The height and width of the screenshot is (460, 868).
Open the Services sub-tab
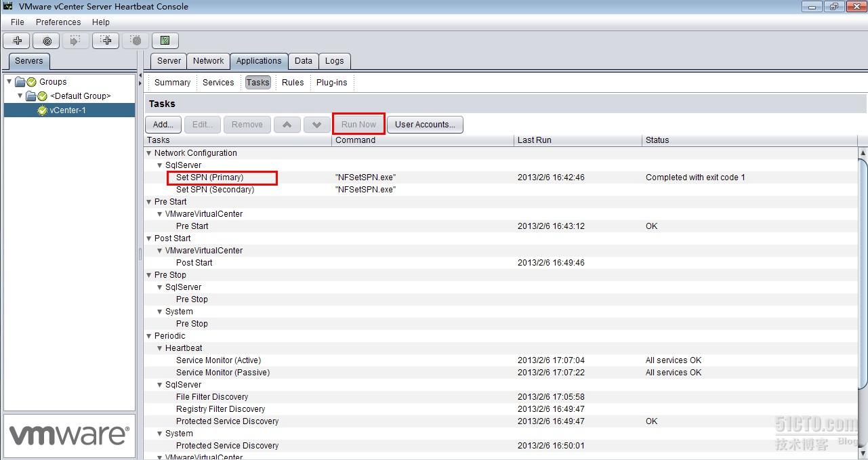218,83
